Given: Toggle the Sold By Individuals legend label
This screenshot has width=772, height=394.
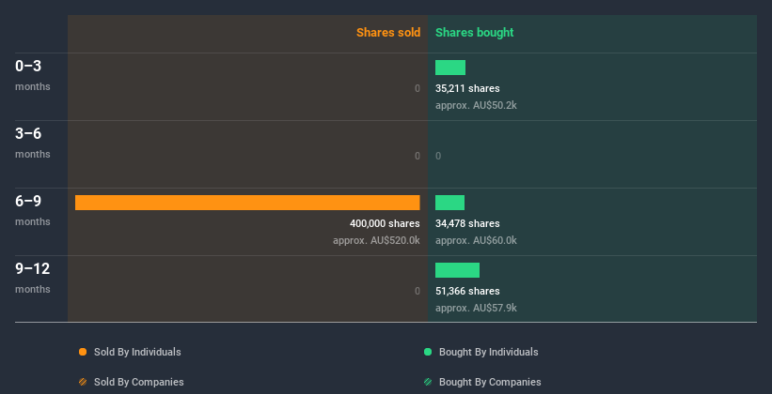Looking at the screenshot, I should [137, 352].
